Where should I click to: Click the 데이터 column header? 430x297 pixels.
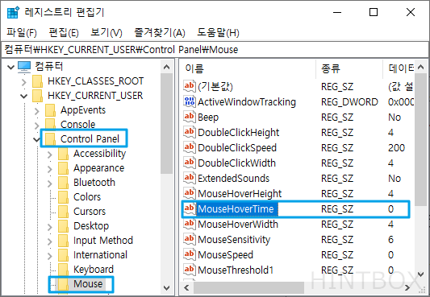(x=399, y=68)
